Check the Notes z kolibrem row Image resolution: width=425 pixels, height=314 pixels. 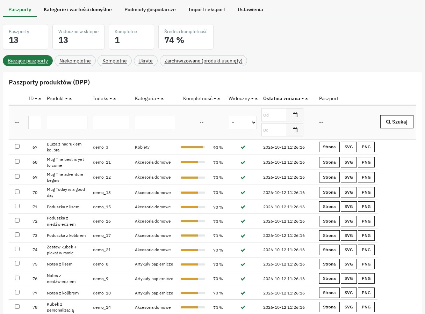pos(17,292)
